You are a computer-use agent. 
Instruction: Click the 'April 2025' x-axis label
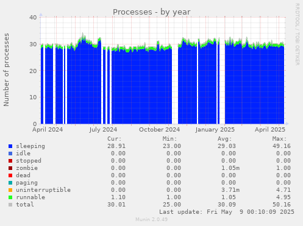tap(270, 130)
